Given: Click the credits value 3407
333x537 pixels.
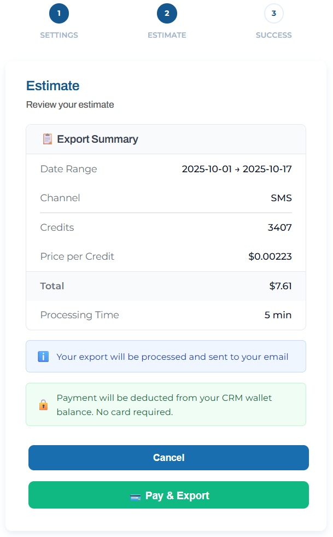Looking at the screenshot, I should [279, 227].
